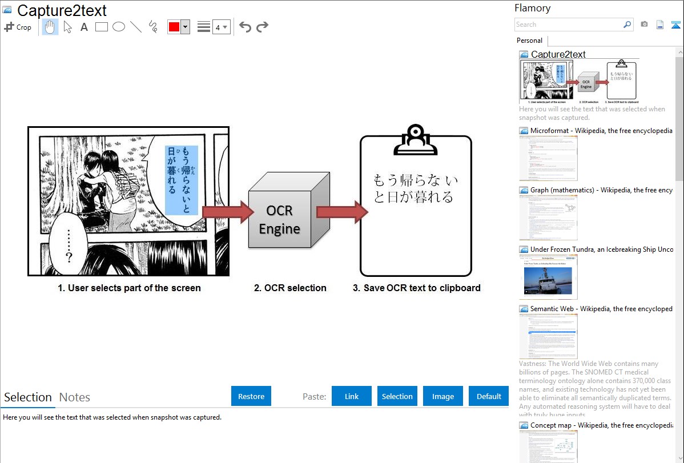Click icon beside Graph (mathematics) title
684x463 pixels.
tap(524, 190)
